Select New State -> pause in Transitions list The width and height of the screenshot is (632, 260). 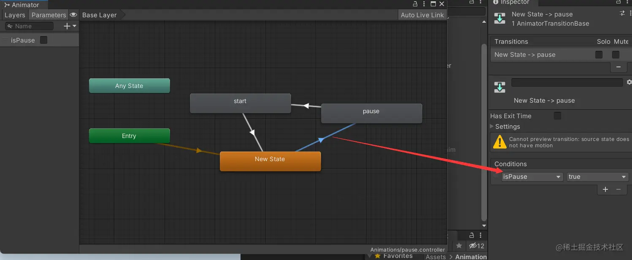pos(525,55)
